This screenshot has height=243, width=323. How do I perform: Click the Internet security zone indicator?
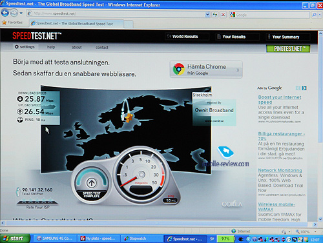click(x=240, y=231)
